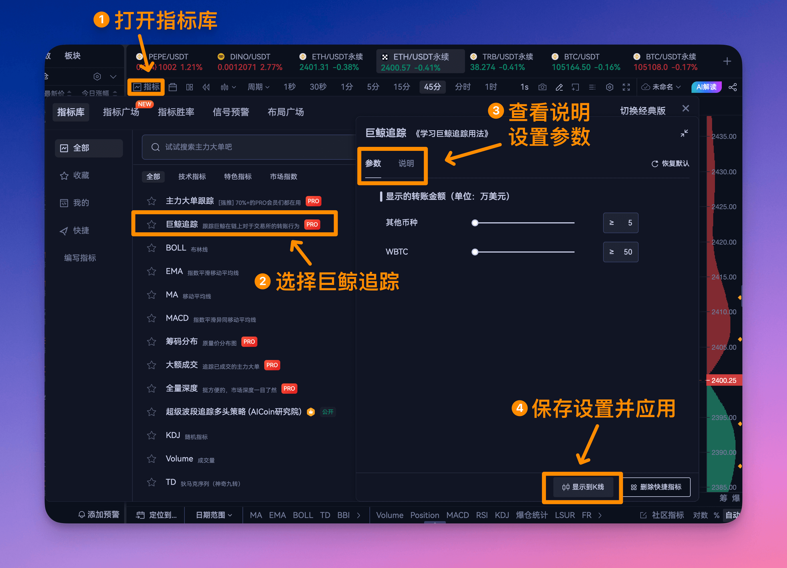The width and height of the screenshot is (787, 568).
Task: Select 全部 in the left sidebar
Action: point(89,148)
